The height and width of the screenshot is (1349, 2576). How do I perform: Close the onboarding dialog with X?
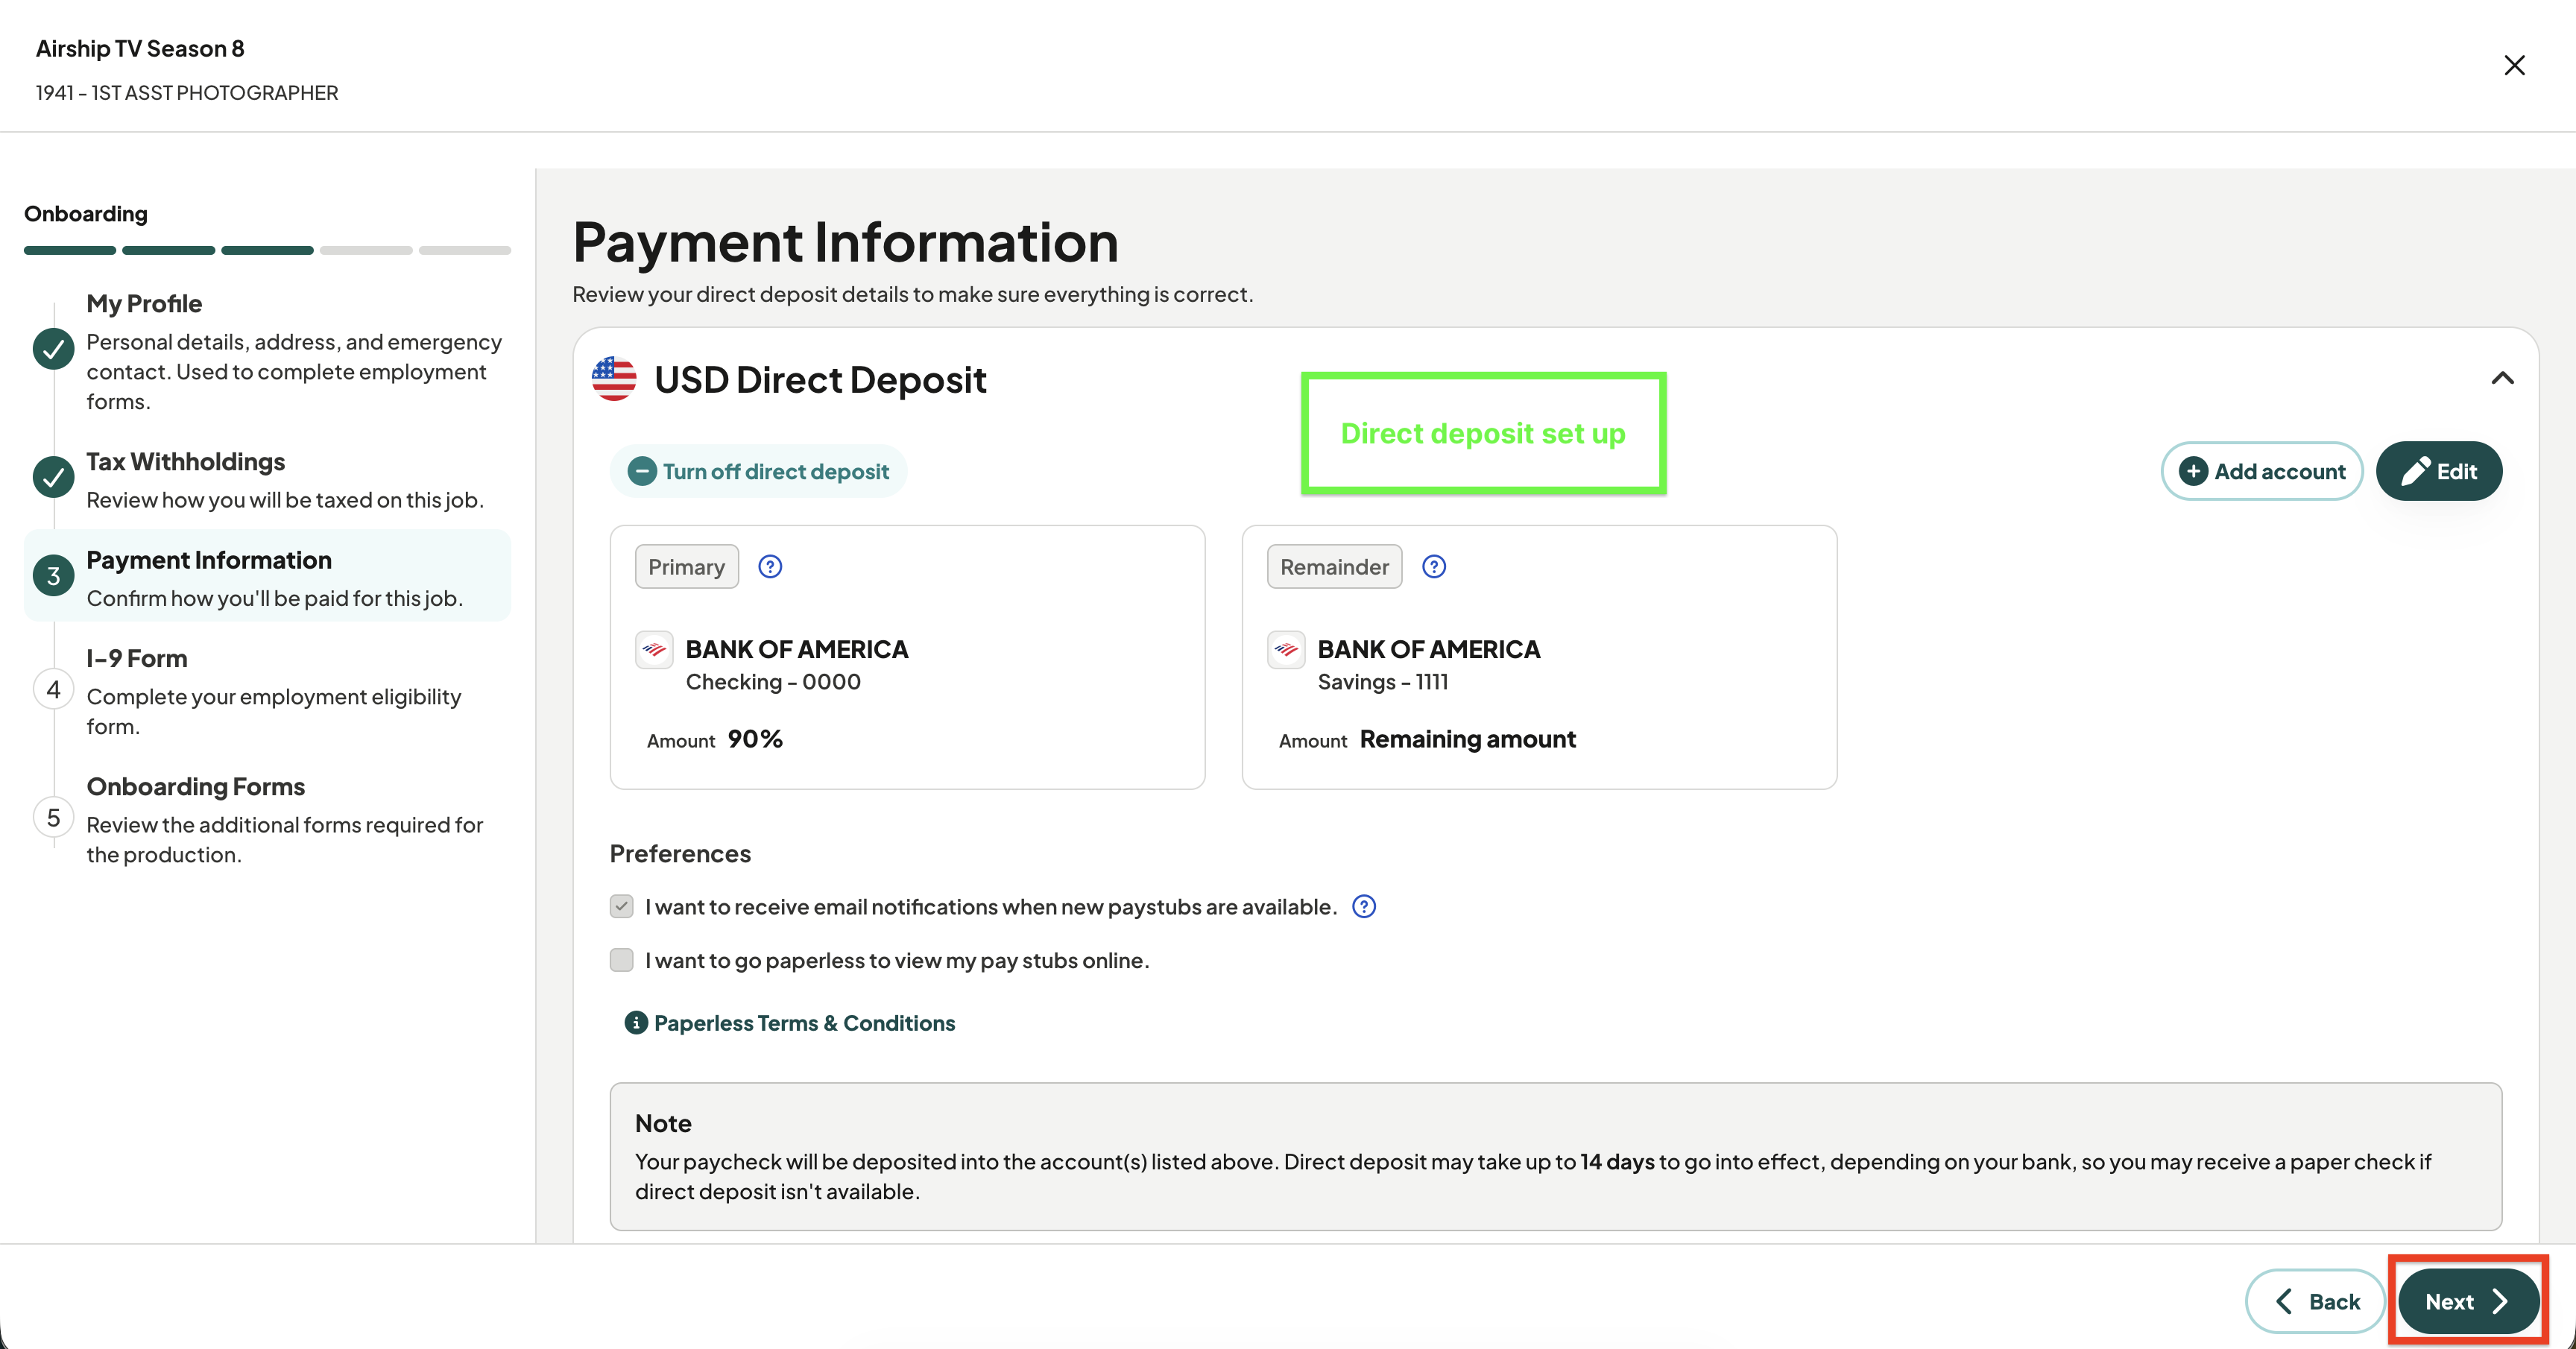coord(2514,65)
